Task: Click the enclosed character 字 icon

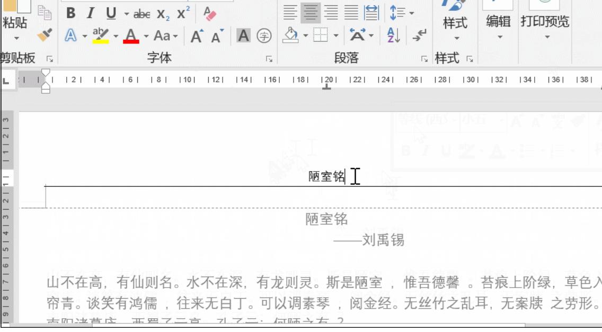Action: (x=265, y=35)
